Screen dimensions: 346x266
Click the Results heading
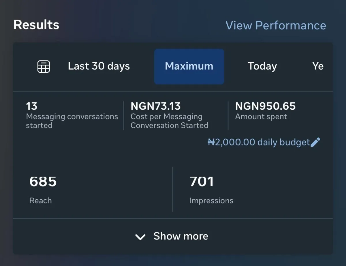click(36, 25)
